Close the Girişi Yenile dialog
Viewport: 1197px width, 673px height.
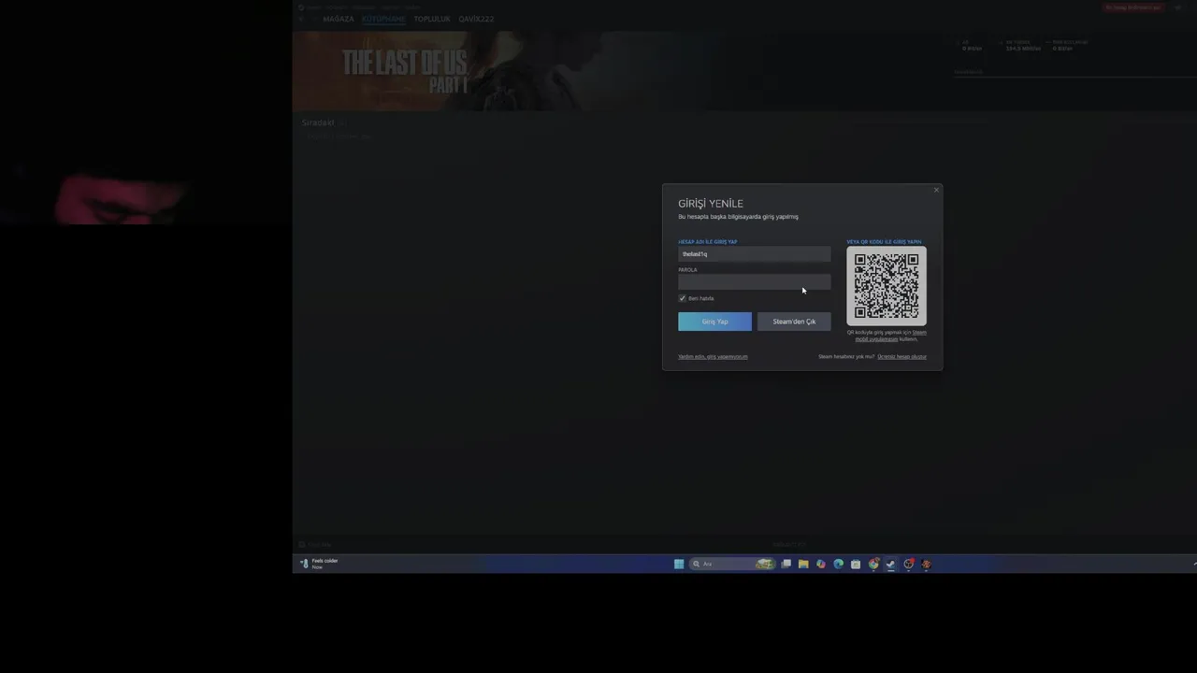coord(936,191)
